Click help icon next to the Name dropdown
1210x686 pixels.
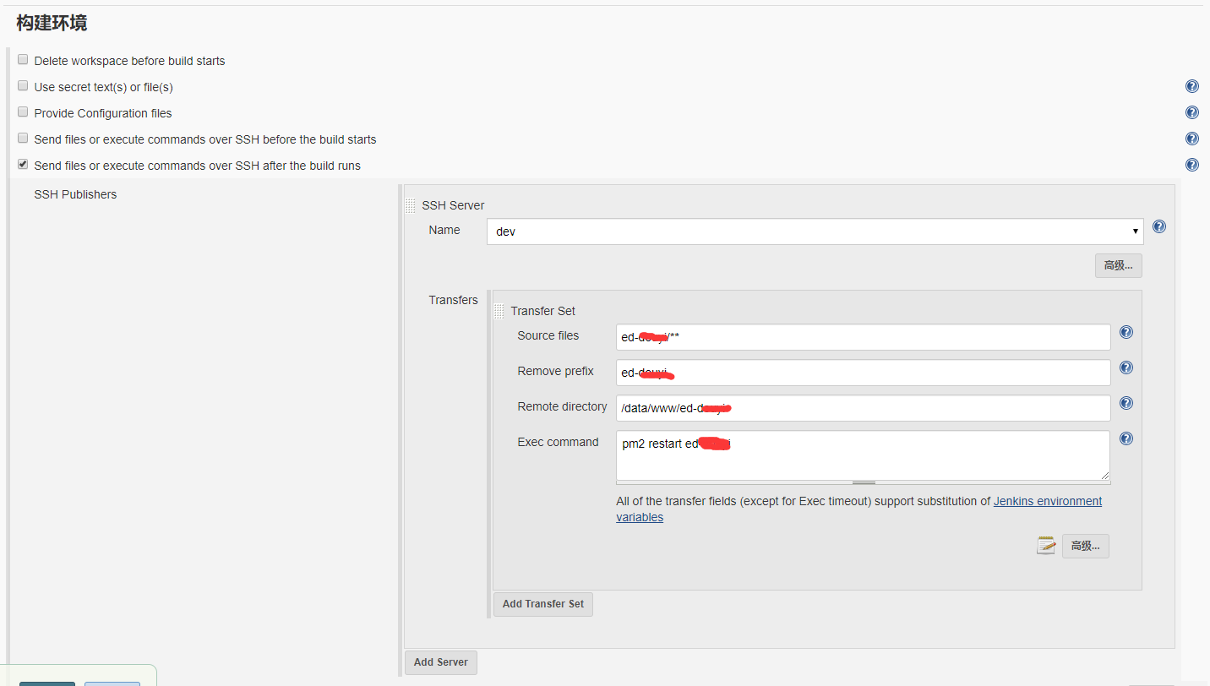pyautogui.click(x=1158, y=226)
